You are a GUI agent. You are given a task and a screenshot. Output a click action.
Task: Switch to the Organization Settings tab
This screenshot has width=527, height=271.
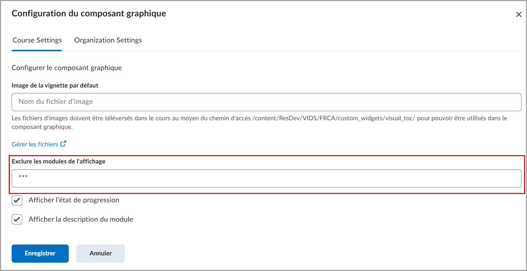pyautogui.click(x=108, y=40)
